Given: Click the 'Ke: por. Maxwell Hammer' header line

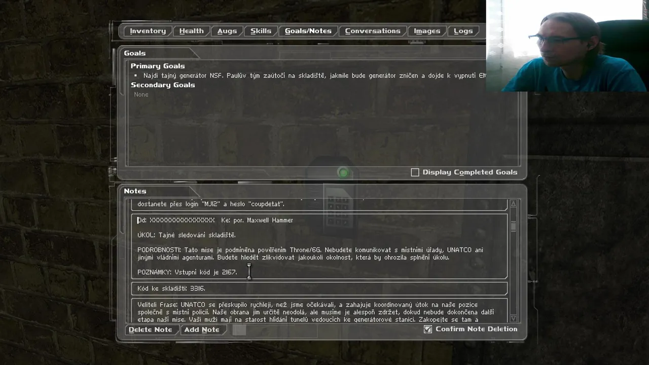Looking at the screenshot, I should click(257, 221).
